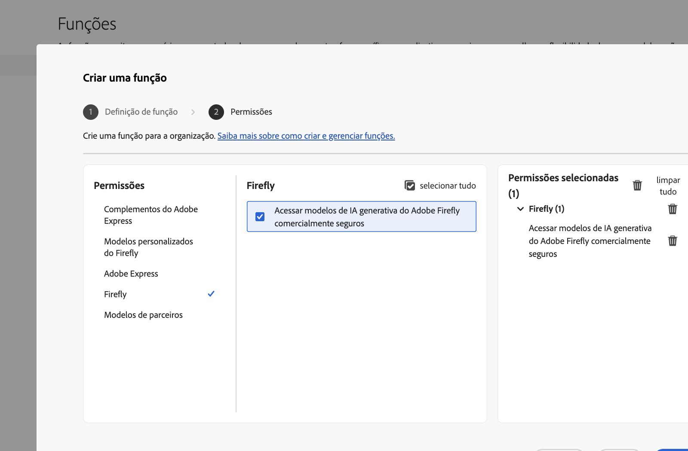
Task: Delete the generative AI permission using its trash icon
Action: (x=673, y=241)
